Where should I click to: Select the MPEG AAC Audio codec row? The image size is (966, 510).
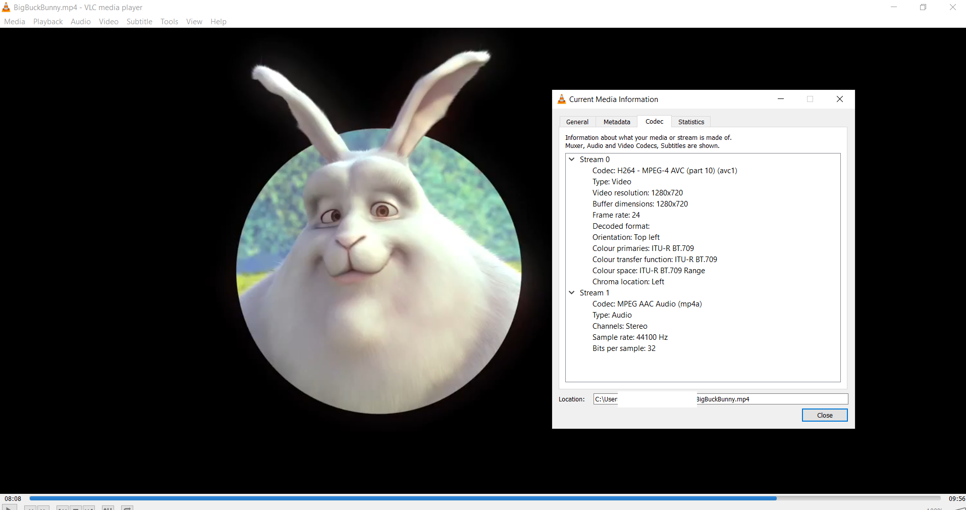(x=647, y=304)
